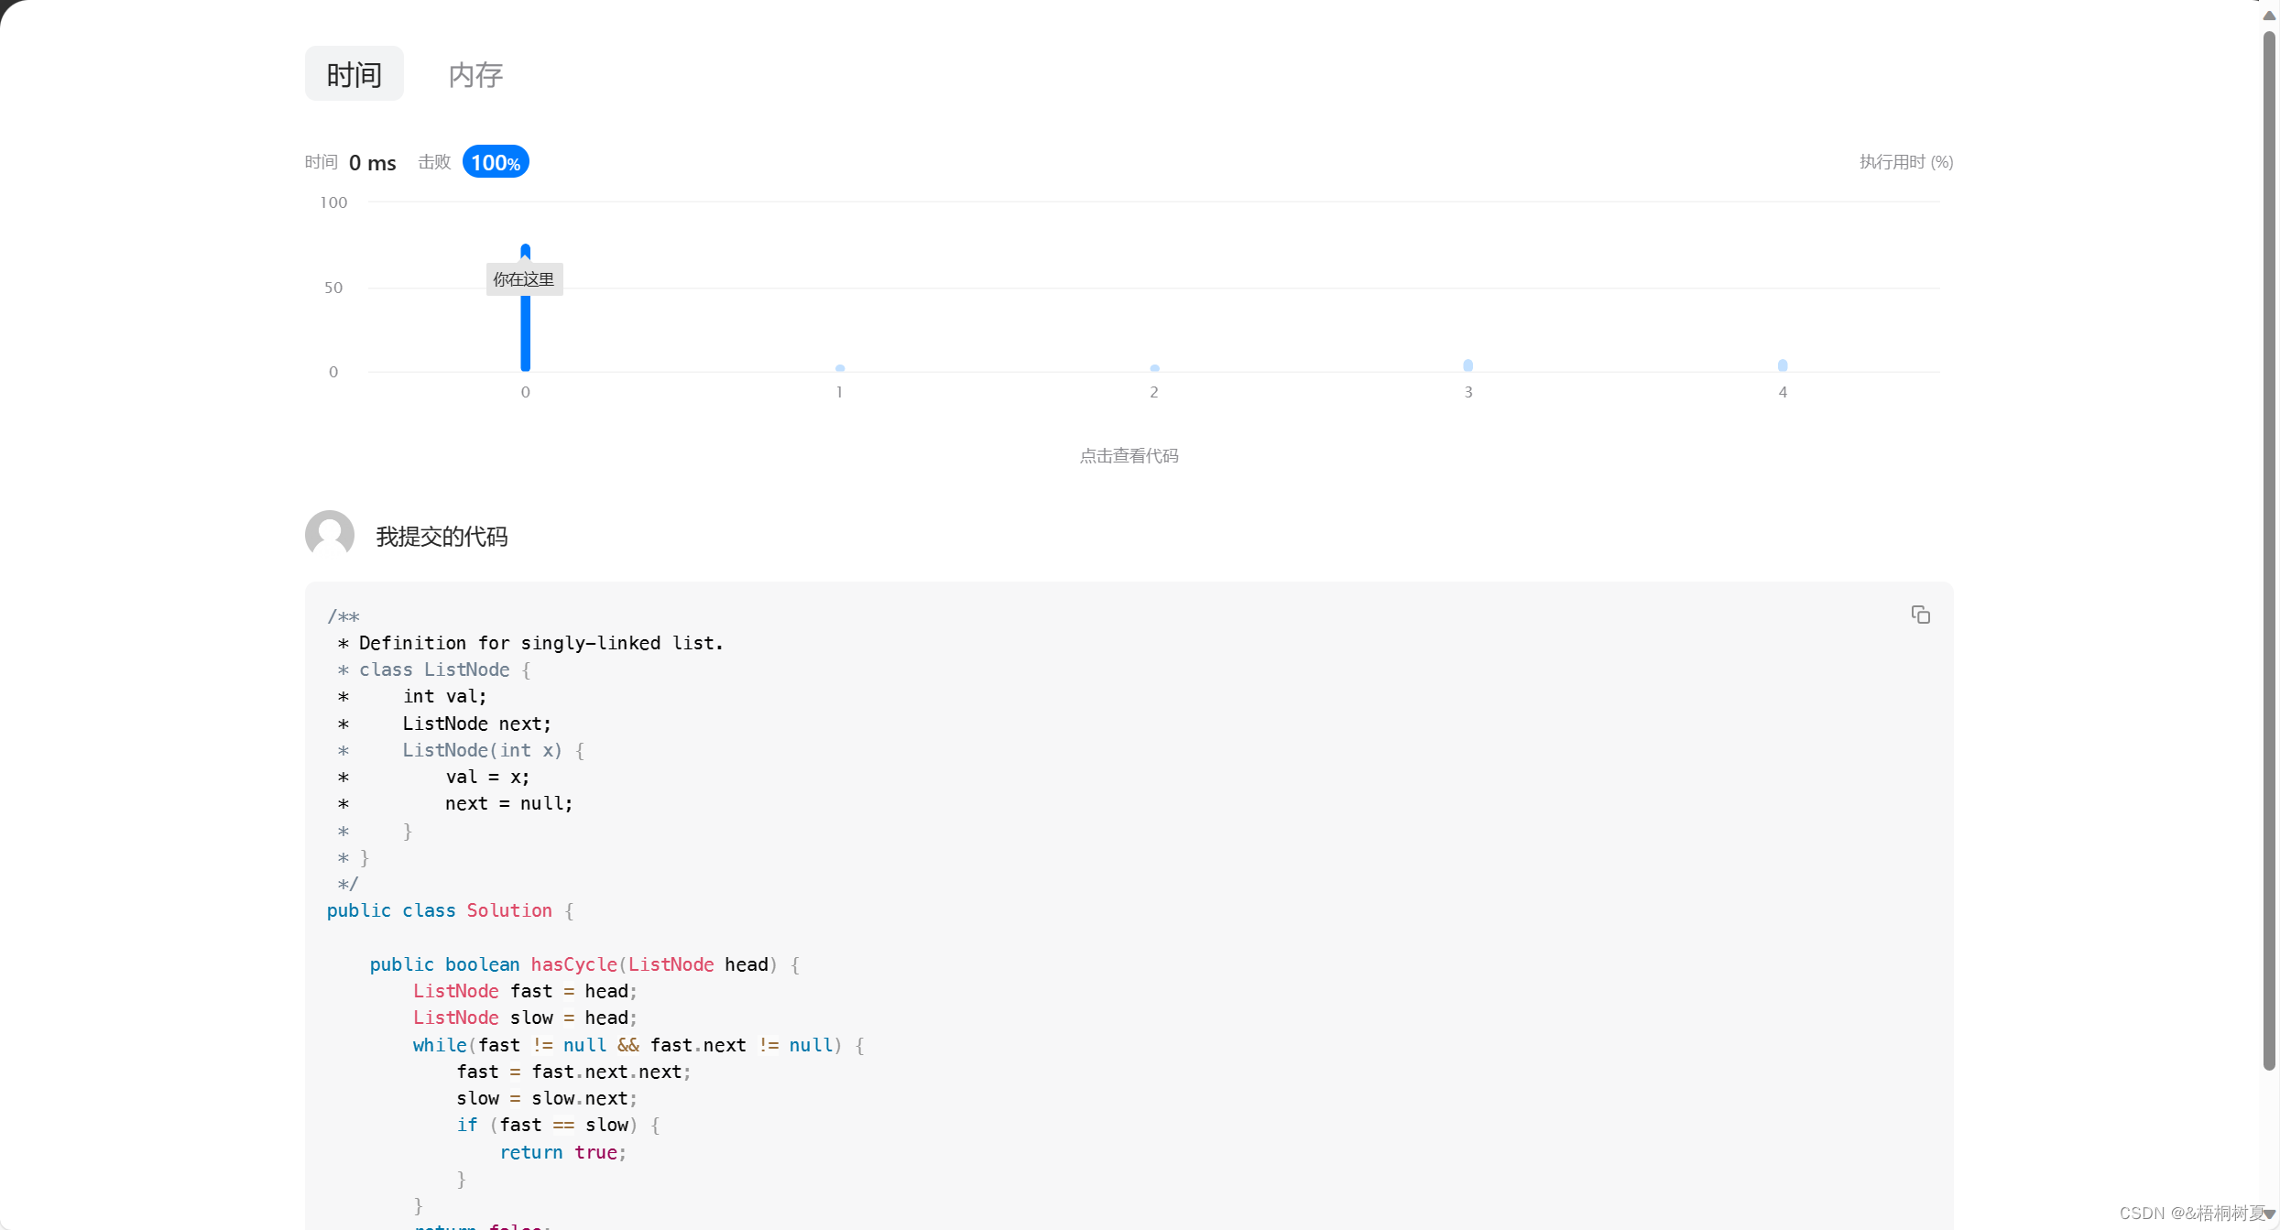Image resolution: width=2280 pixels, height=1230 pixels.
Task: Click the page scrollbar thumb
Action: pyautogui.click(x=2269, y=550)
